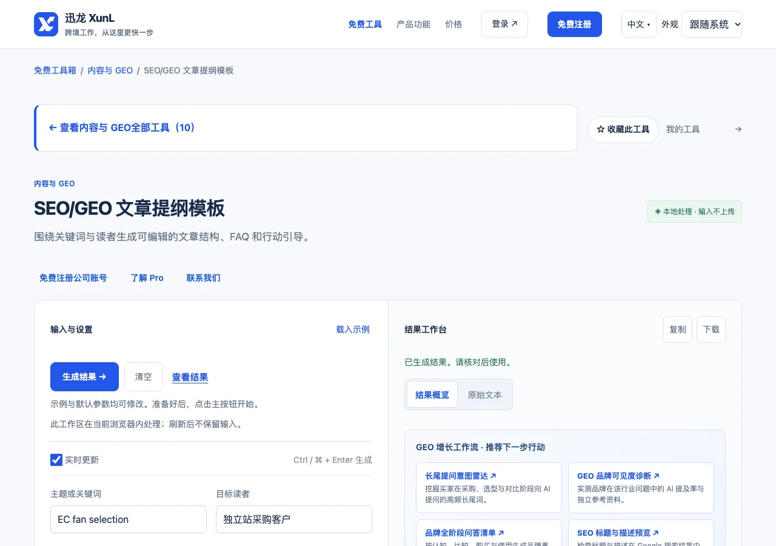
Task: Click 主题或关键词 field with EC fan selection
Action: click(129, 519)
